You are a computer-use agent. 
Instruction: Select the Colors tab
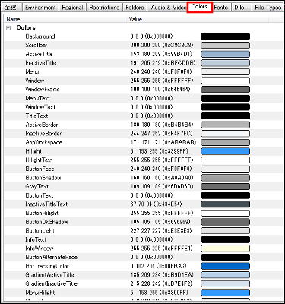coord(200,7)
